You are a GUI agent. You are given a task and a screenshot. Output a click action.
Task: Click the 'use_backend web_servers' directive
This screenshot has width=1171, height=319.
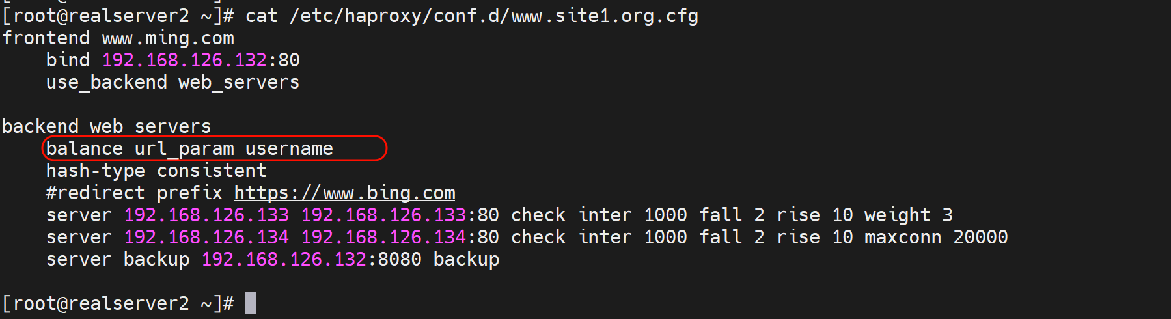click(172, 82)
